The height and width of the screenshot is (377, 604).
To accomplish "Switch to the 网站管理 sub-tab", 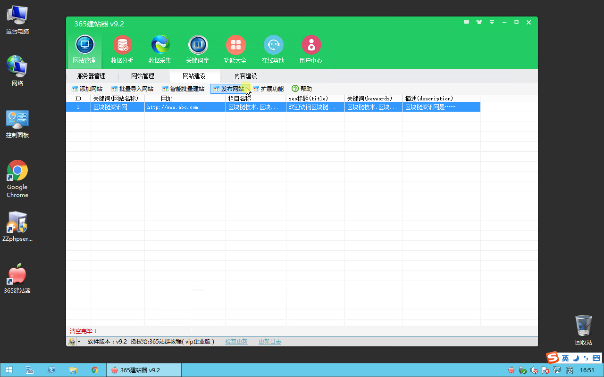I will click(x=143, y=76).
